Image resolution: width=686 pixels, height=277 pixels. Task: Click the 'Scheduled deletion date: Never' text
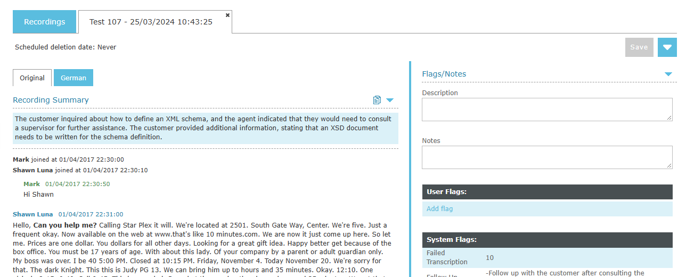click(66, 47)
